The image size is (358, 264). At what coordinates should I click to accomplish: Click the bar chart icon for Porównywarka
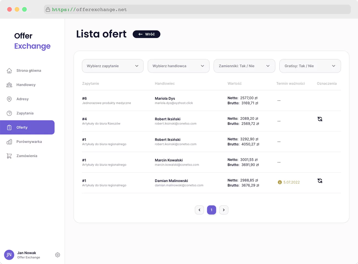point(9,142)
